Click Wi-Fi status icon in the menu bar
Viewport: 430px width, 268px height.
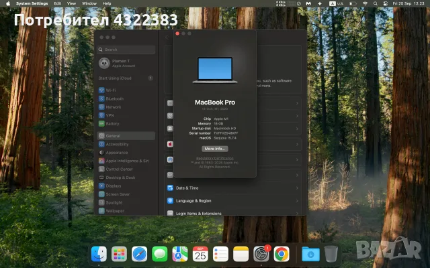[x=365, y=3]
